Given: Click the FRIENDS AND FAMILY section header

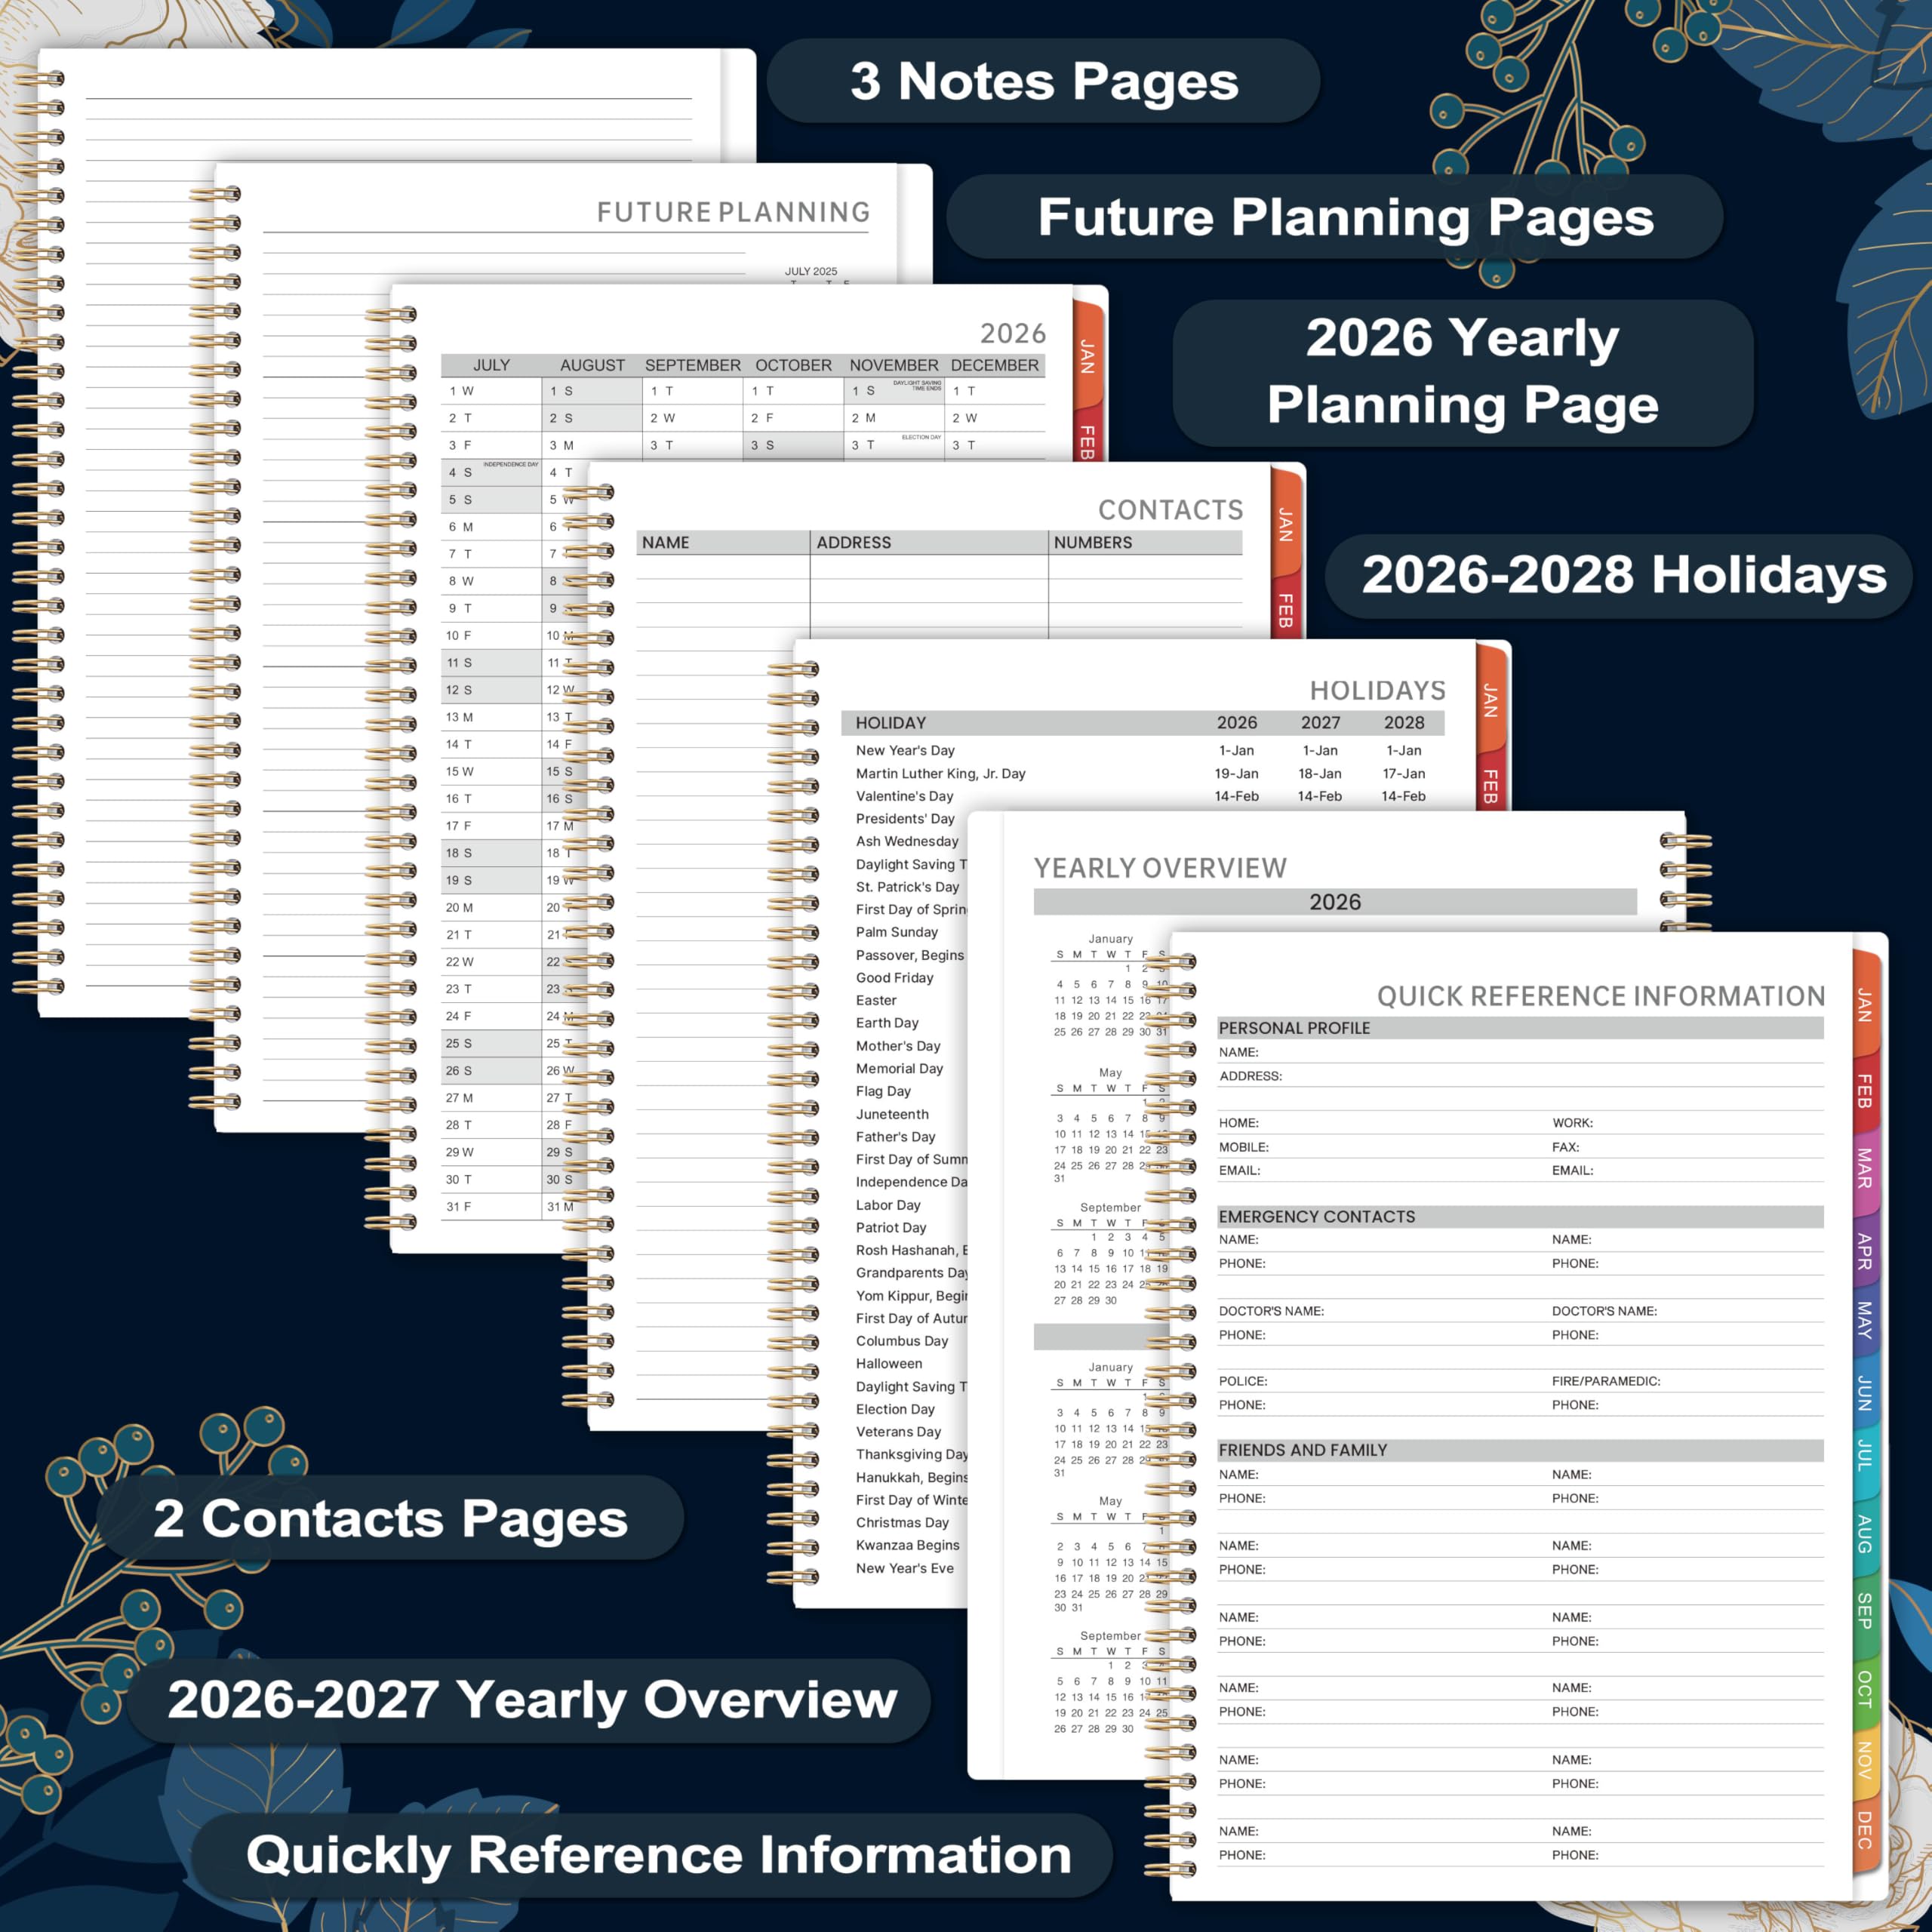Looking at the screenshot, I should click(1302, 1450).
